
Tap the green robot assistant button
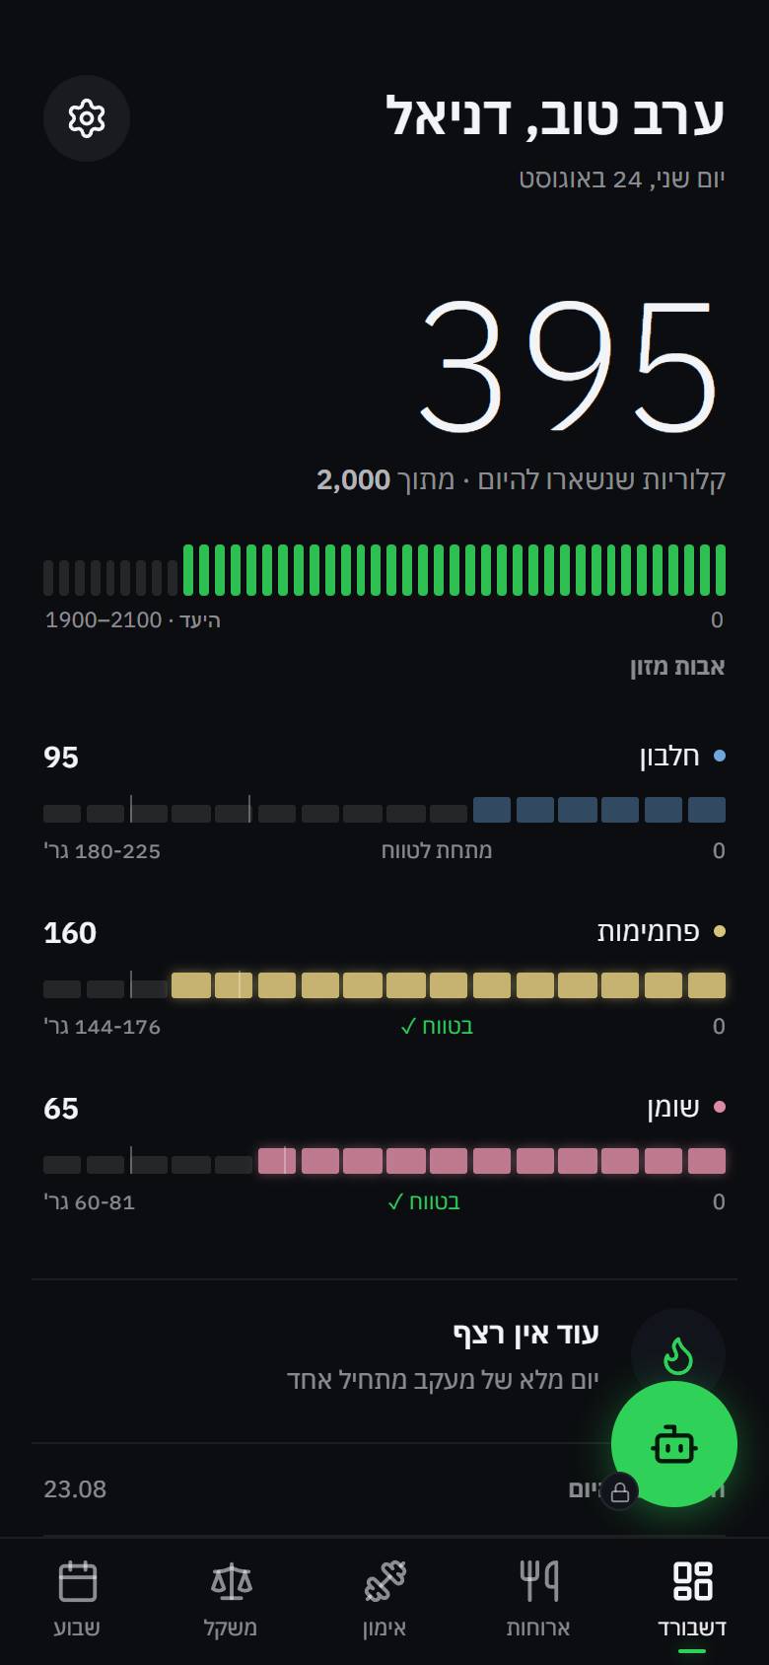point(674,1444)
